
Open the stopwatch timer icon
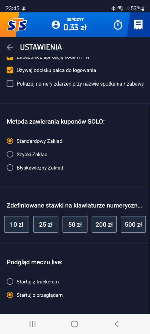pyautogui.click(x=118, y=25)
